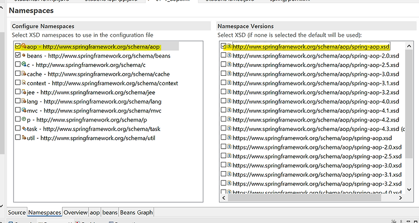Viewport: 419px width, 223px height.
Task: Click the cache namespace icon
Action: click(x=24, y=74)
